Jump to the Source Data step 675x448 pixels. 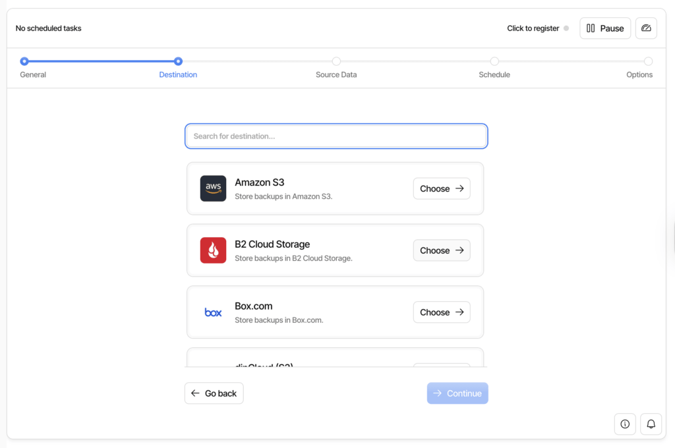click(x=336, y=74)
